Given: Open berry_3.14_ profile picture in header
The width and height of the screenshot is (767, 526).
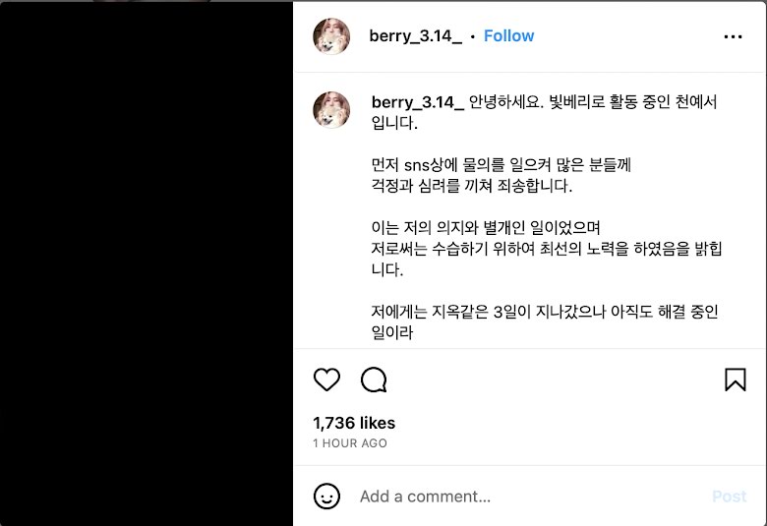Looking at the screenshot, I should click(x=331, y=36).
